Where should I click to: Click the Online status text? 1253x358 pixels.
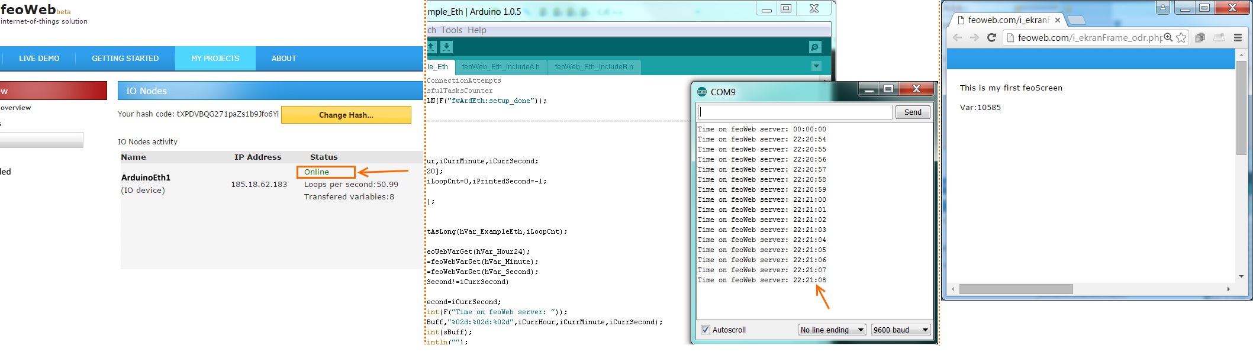tap(317, 172)
